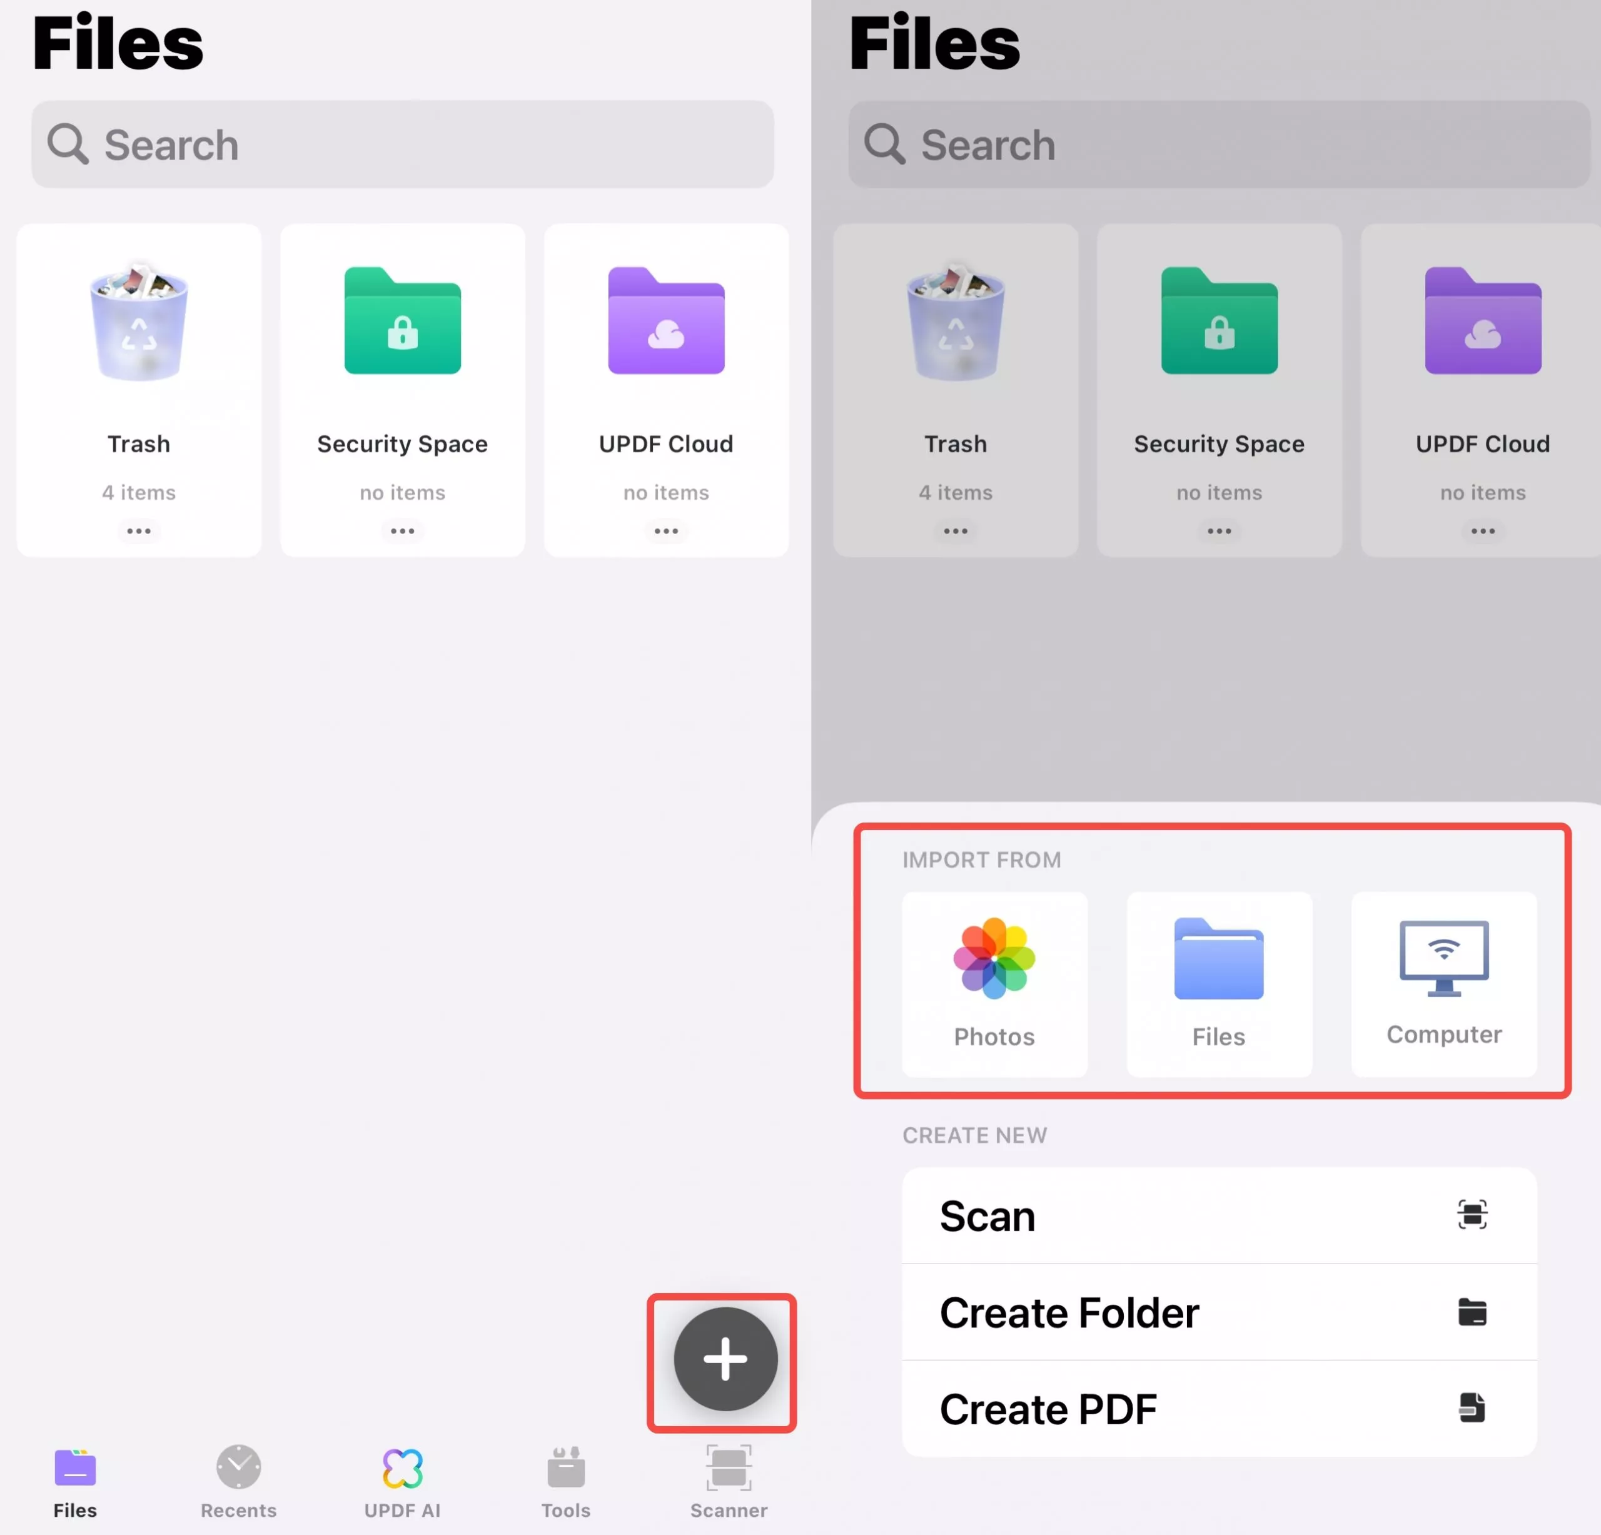
Task: Import from Files folder icon
Action: [1218, 983]
